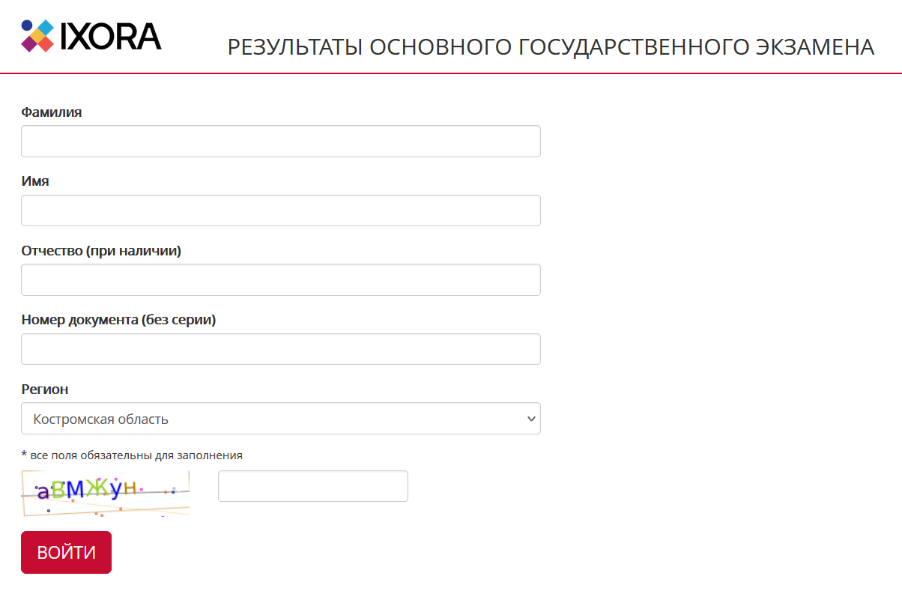Click the colorful diamond IXORA emblem
Screen dimensions: 902x594
point(37,35)
